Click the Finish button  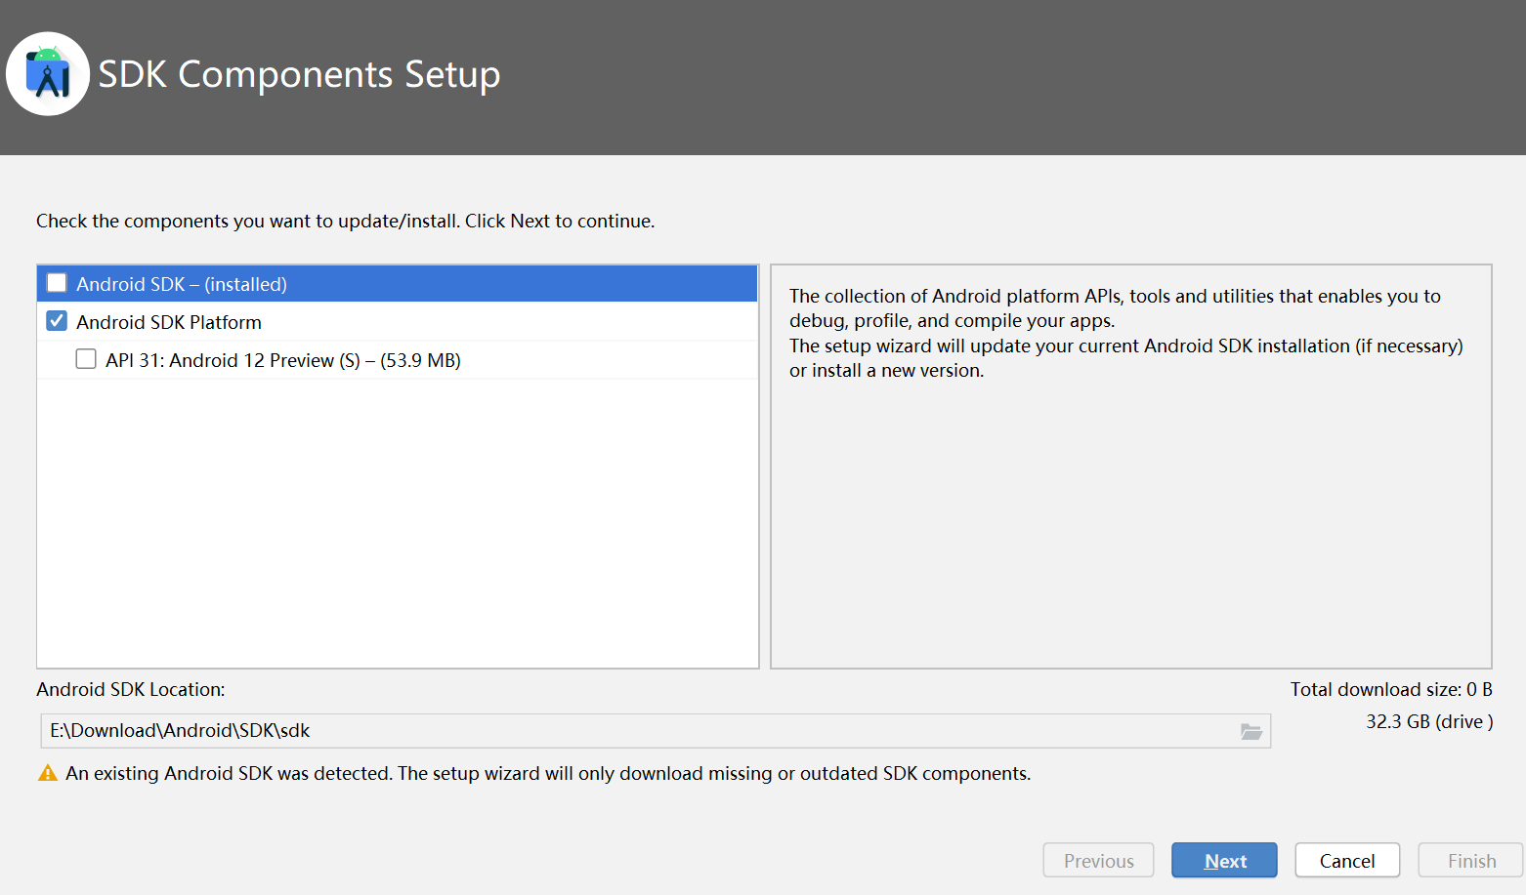1471,861
